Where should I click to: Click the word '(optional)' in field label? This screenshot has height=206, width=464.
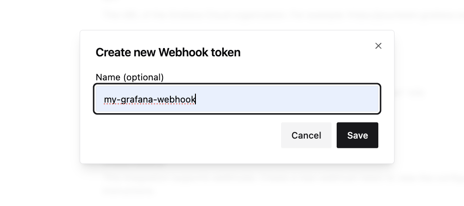click(x=144, y=77)
